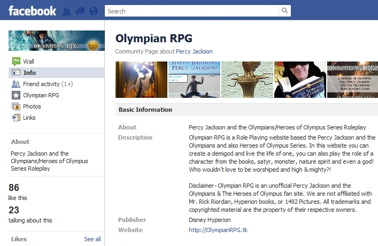Open the golden sword photo thumbnail
Screen dimensions: 378x246
click(x=248, y=80)
